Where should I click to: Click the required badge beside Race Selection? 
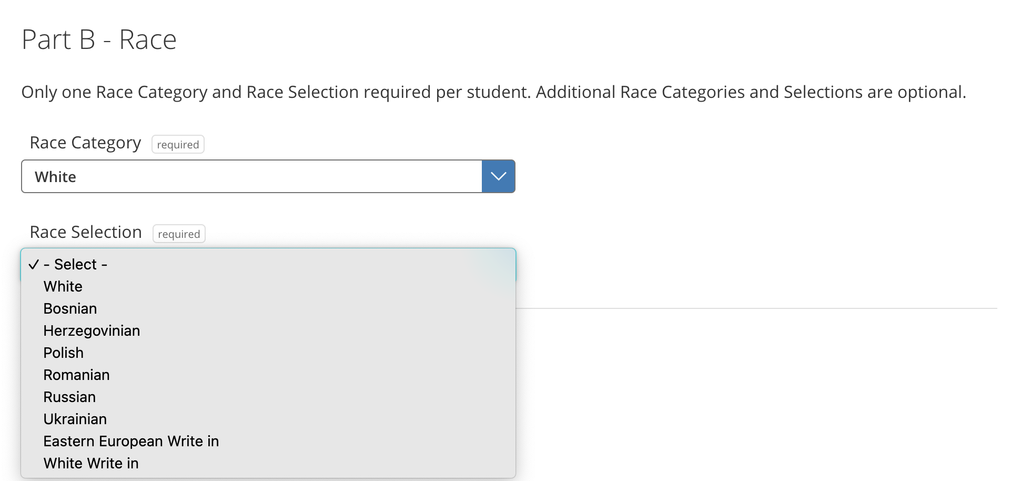[x=179, y=234]
